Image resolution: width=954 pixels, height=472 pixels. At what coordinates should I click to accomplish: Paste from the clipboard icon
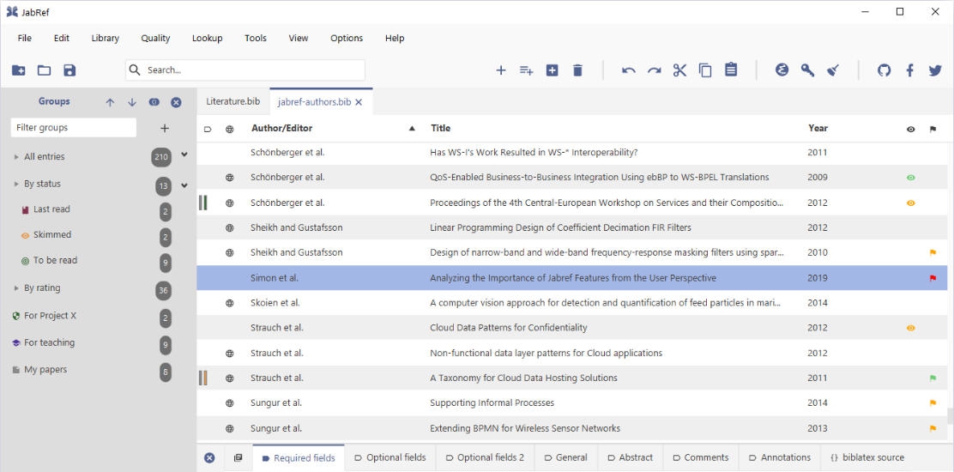(731, 70)
